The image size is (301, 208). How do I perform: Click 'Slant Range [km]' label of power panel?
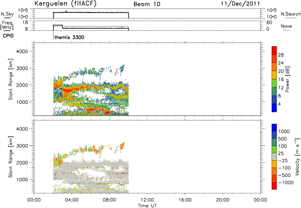[x=11, y=79]
